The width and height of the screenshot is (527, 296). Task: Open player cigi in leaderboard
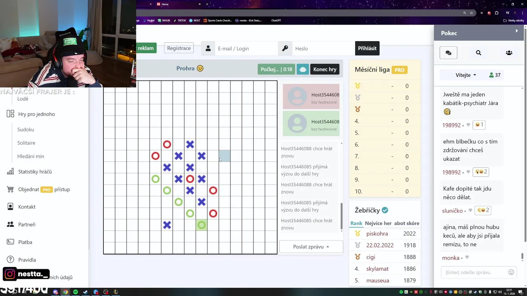tap(371, 257)
